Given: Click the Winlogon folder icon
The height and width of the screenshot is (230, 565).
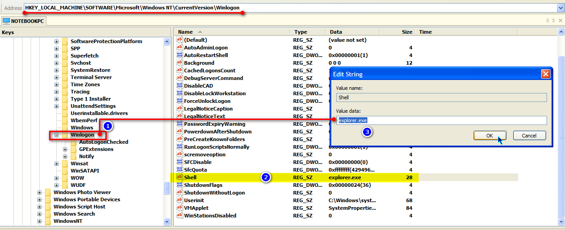Looking at the screenshot, I should 65,135.
